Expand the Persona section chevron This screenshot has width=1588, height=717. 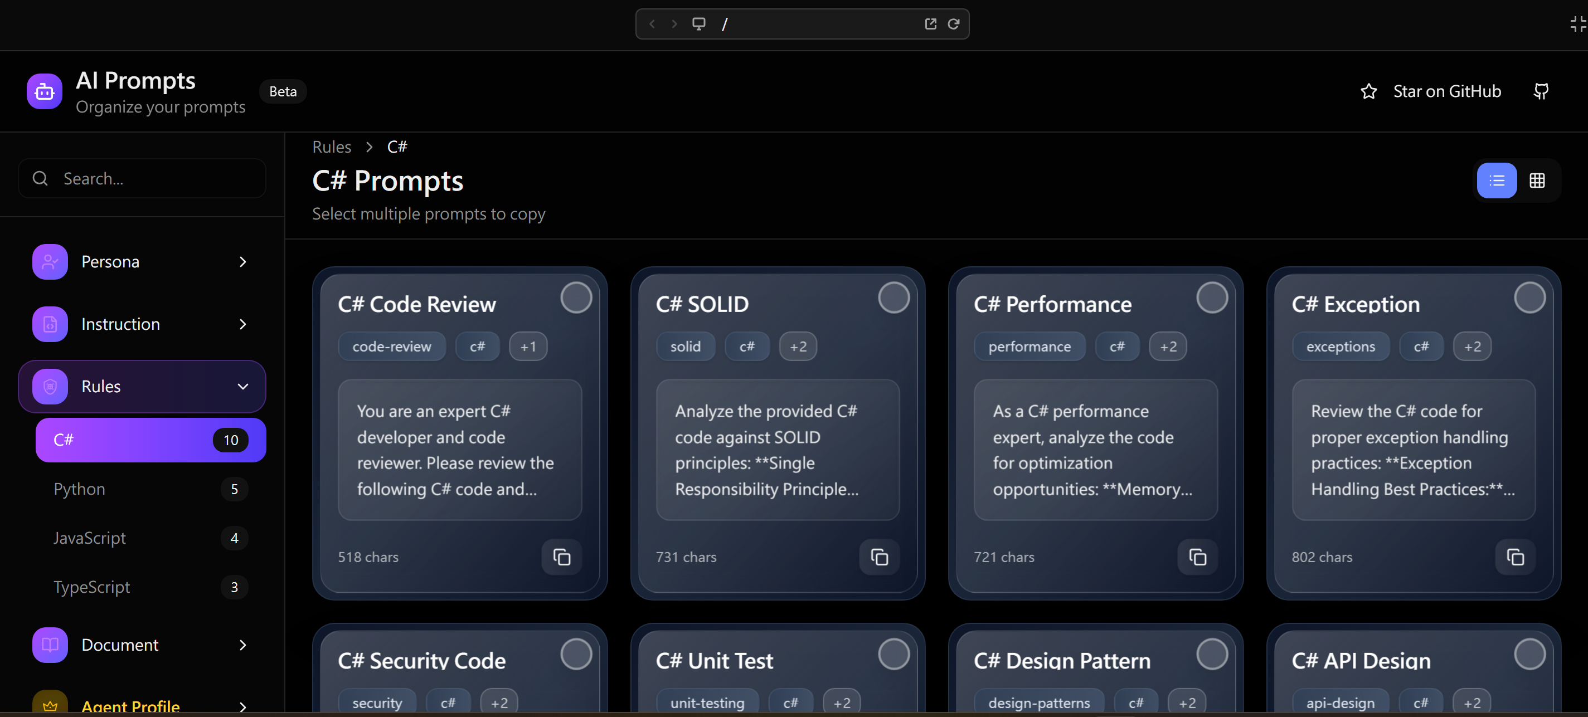coord(243,261)
